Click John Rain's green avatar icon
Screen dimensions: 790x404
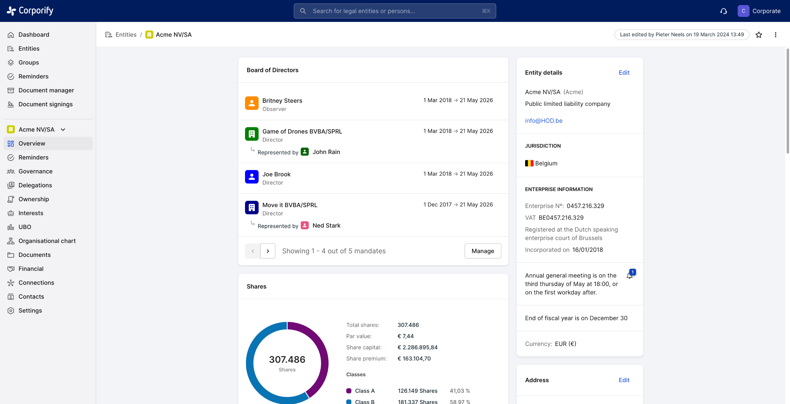(305, 152)
